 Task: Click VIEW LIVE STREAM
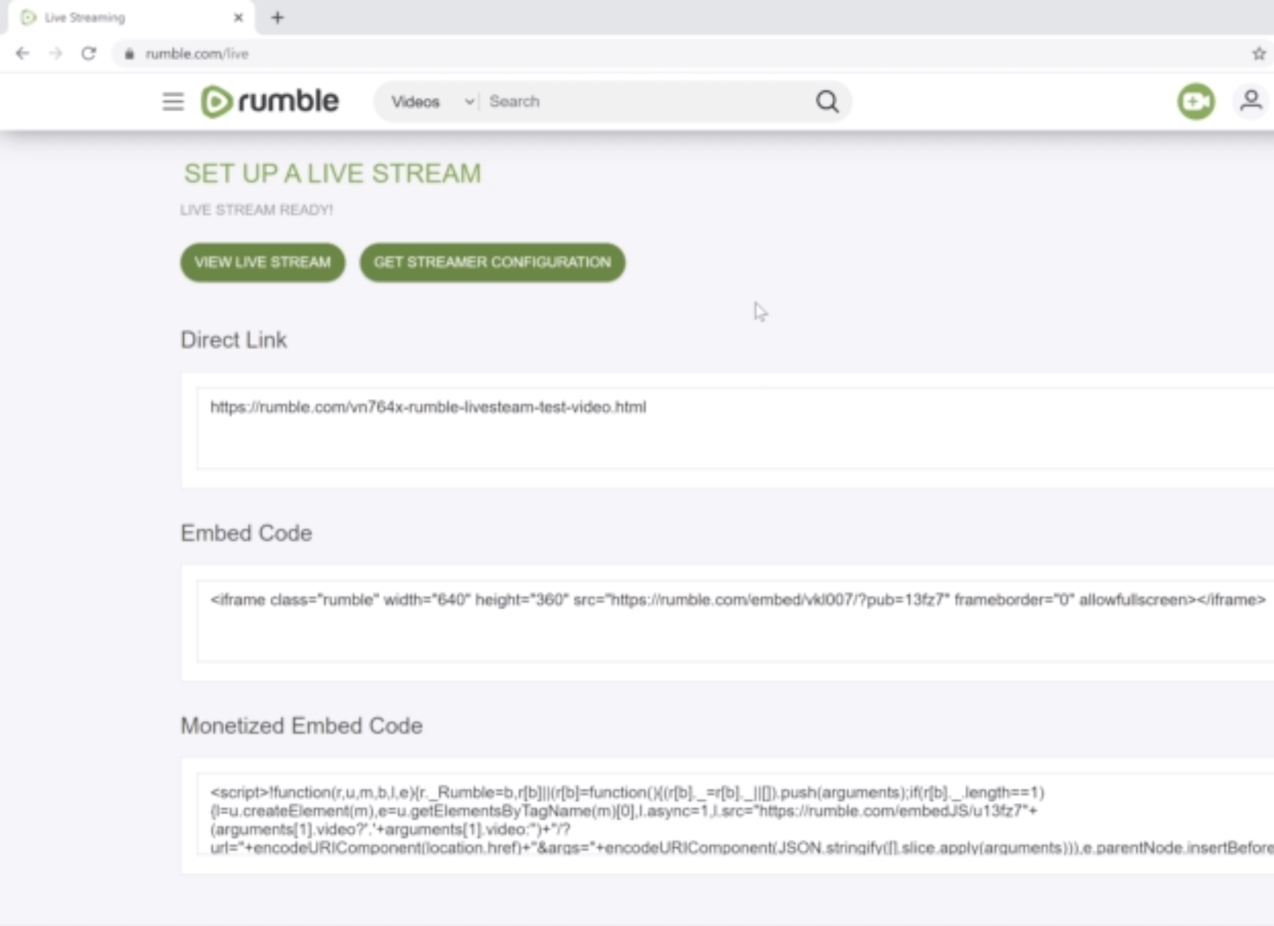pyautogui.click(x=262, y=262)
